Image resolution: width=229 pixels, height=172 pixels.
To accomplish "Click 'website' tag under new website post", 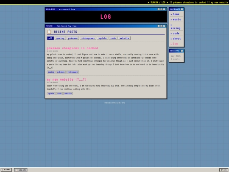I will coord(68,93).
